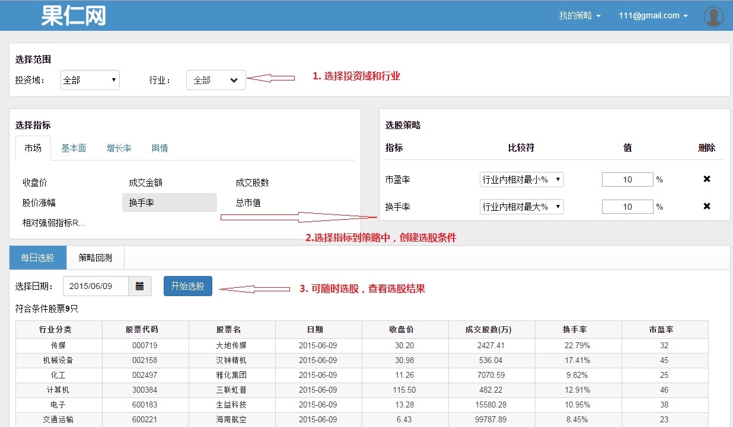Image resolution: width=733 pixels, height=427 pixels.
Task: Remove the 换手率 strategy condition
Action: (706, 206)
